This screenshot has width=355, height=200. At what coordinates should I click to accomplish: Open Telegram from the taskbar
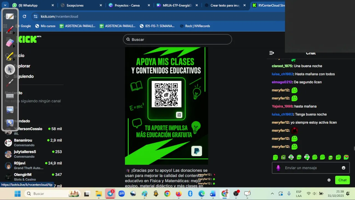pos(110,194)
